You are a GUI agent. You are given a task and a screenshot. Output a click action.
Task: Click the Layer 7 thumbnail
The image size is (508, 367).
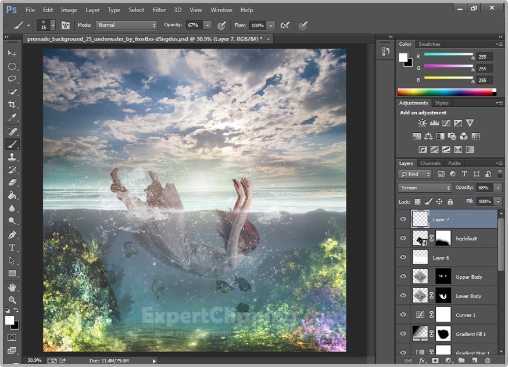coord(420,219)
